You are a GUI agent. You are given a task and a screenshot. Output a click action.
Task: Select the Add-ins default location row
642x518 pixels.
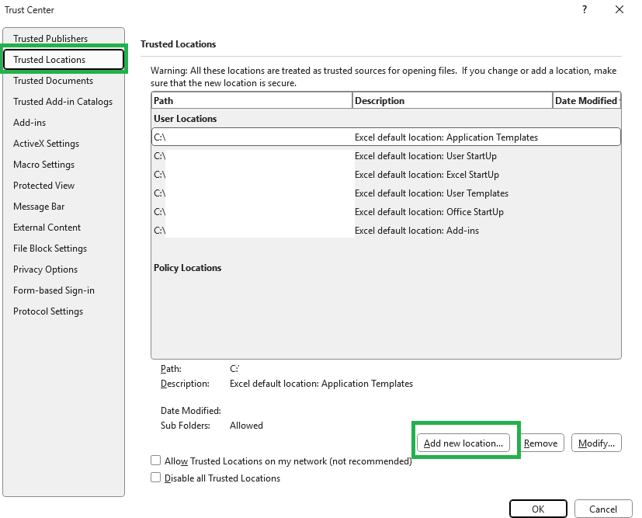(x=386, y=231)
